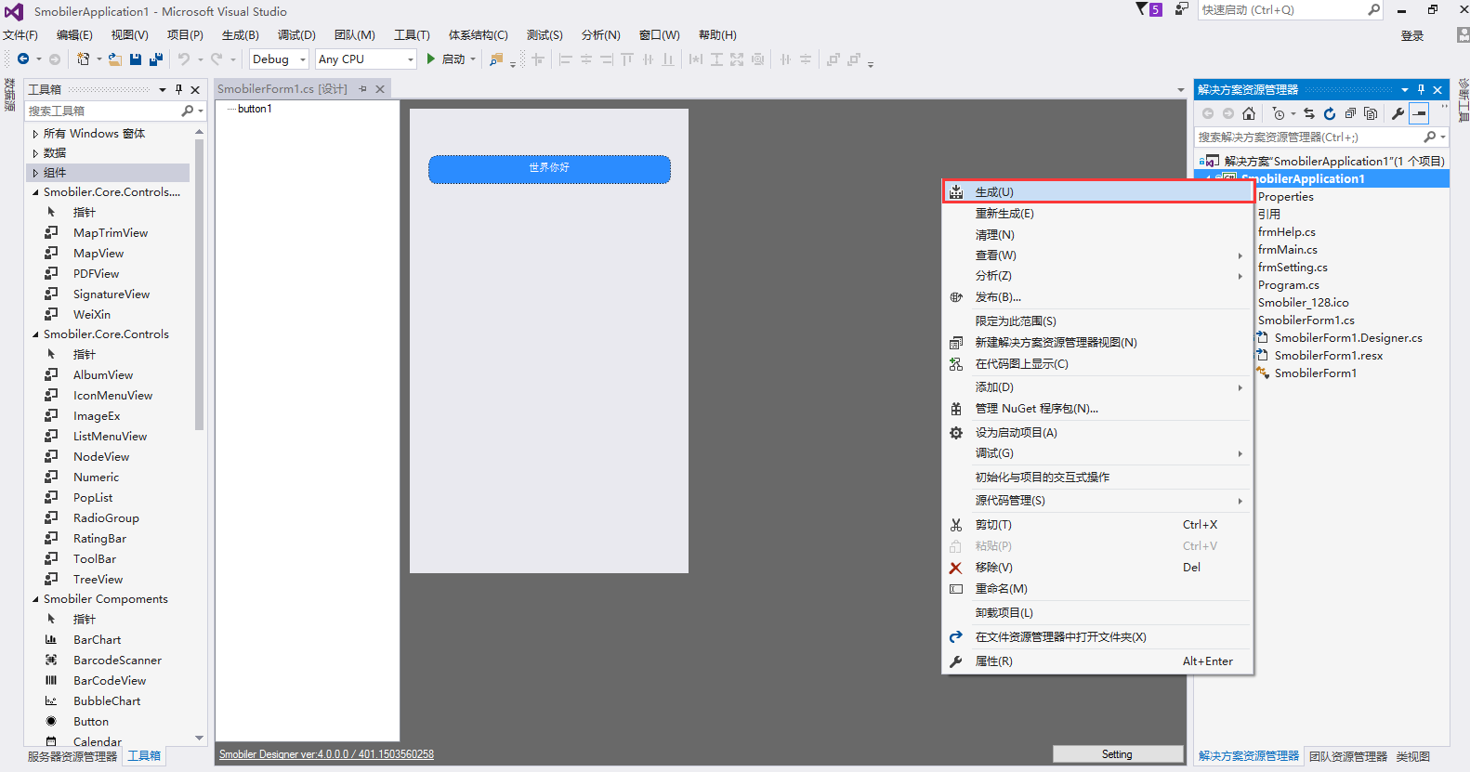1470x772 pixels.
Task: Toggle the Preview Selected Items button
Action: tap(1419, 113)
